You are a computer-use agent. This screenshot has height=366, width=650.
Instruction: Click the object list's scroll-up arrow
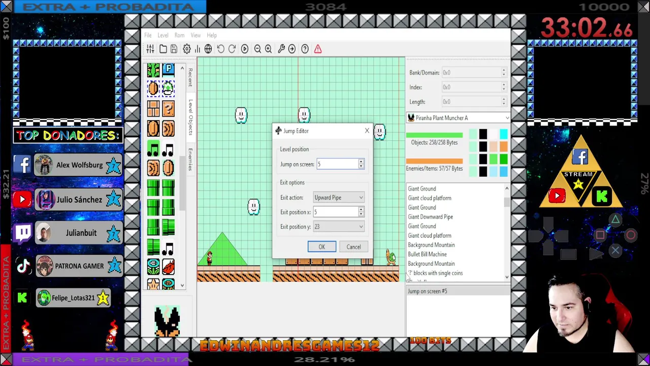click(x=507, y=189)
